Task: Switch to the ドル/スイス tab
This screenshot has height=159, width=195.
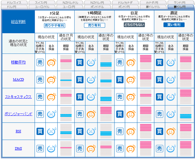Action: 14,3
